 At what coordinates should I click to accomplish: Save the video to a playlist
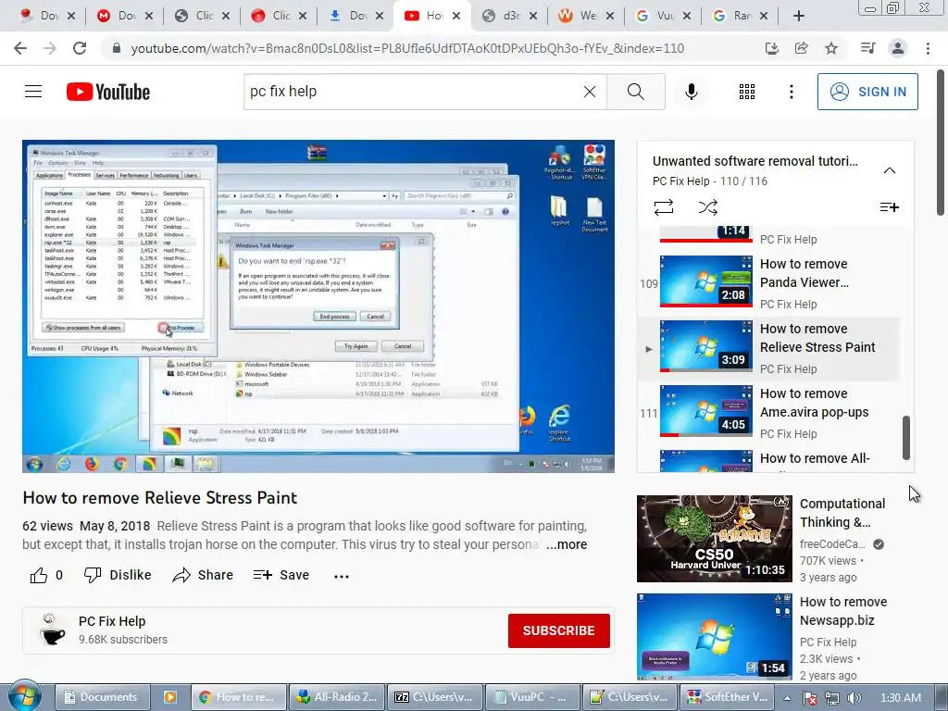(281, 575)
